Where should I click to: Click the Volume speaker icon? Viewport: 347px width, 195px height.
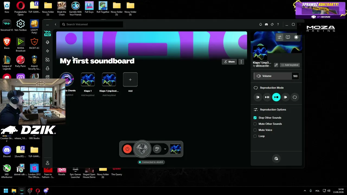[259, 76]
